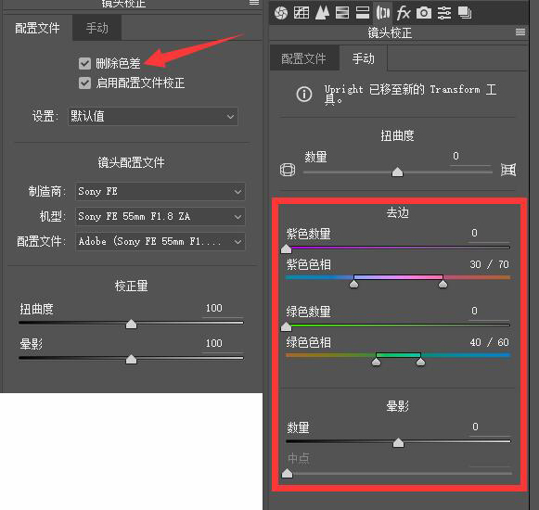Click the 扭曲度 数量 slider handle
The image size is (539, 510).
click(397, 172)
